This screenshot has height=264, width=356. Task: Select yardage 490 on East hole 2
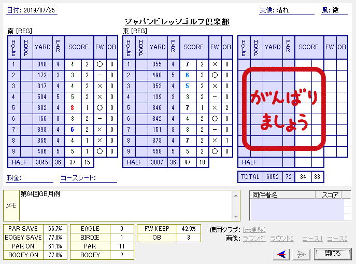coord(157,75)
